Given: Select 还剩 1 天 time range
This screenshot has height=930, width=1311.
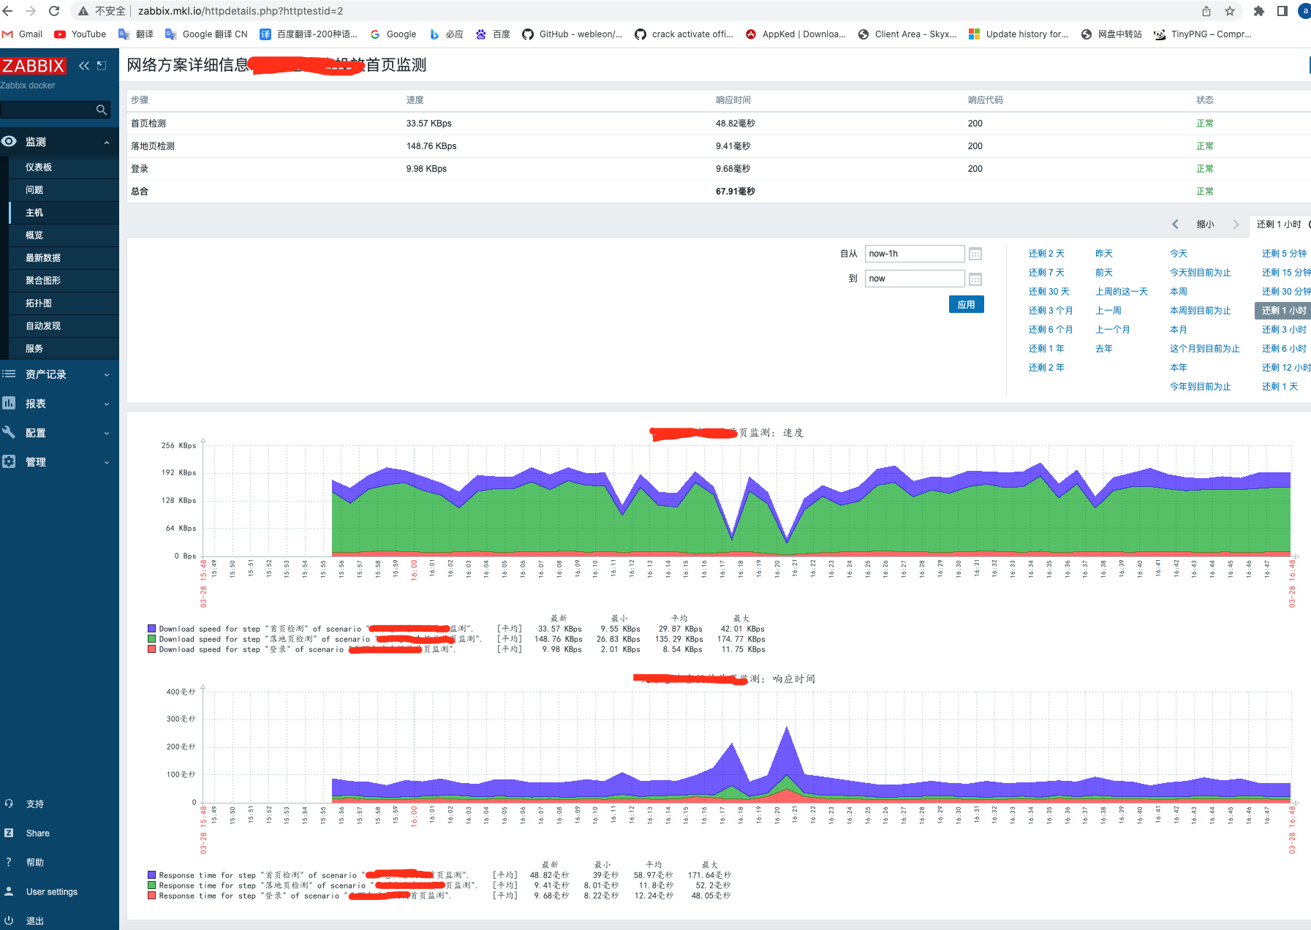Looking at the screenshot, I should click(x=1280, y=387).
